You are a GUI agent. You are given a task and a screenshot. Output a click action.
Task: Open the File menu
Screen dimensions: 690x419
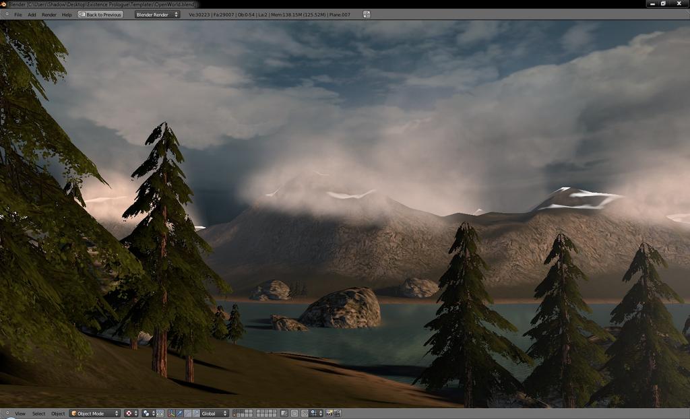(18, 15)
